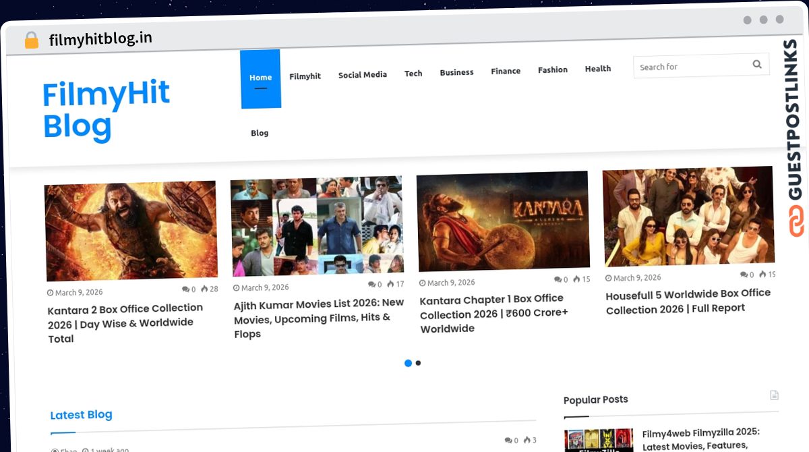Open Filmy4web Filmyzilla 2025 popular post

click(701, 439)
